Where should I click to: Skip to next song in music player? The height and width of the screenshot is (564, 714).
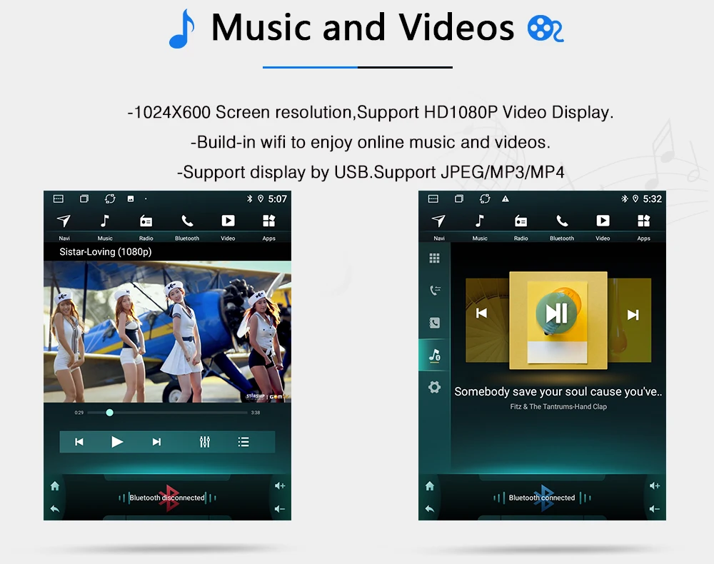pos(633,315)
